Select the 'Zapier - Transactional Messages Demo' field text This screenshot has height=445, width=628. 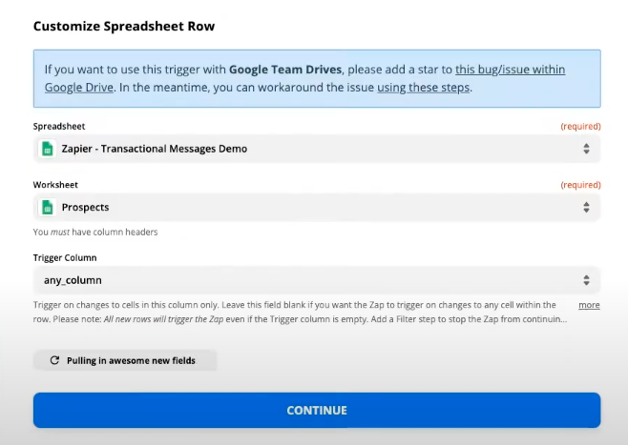(x=155, y=149)
